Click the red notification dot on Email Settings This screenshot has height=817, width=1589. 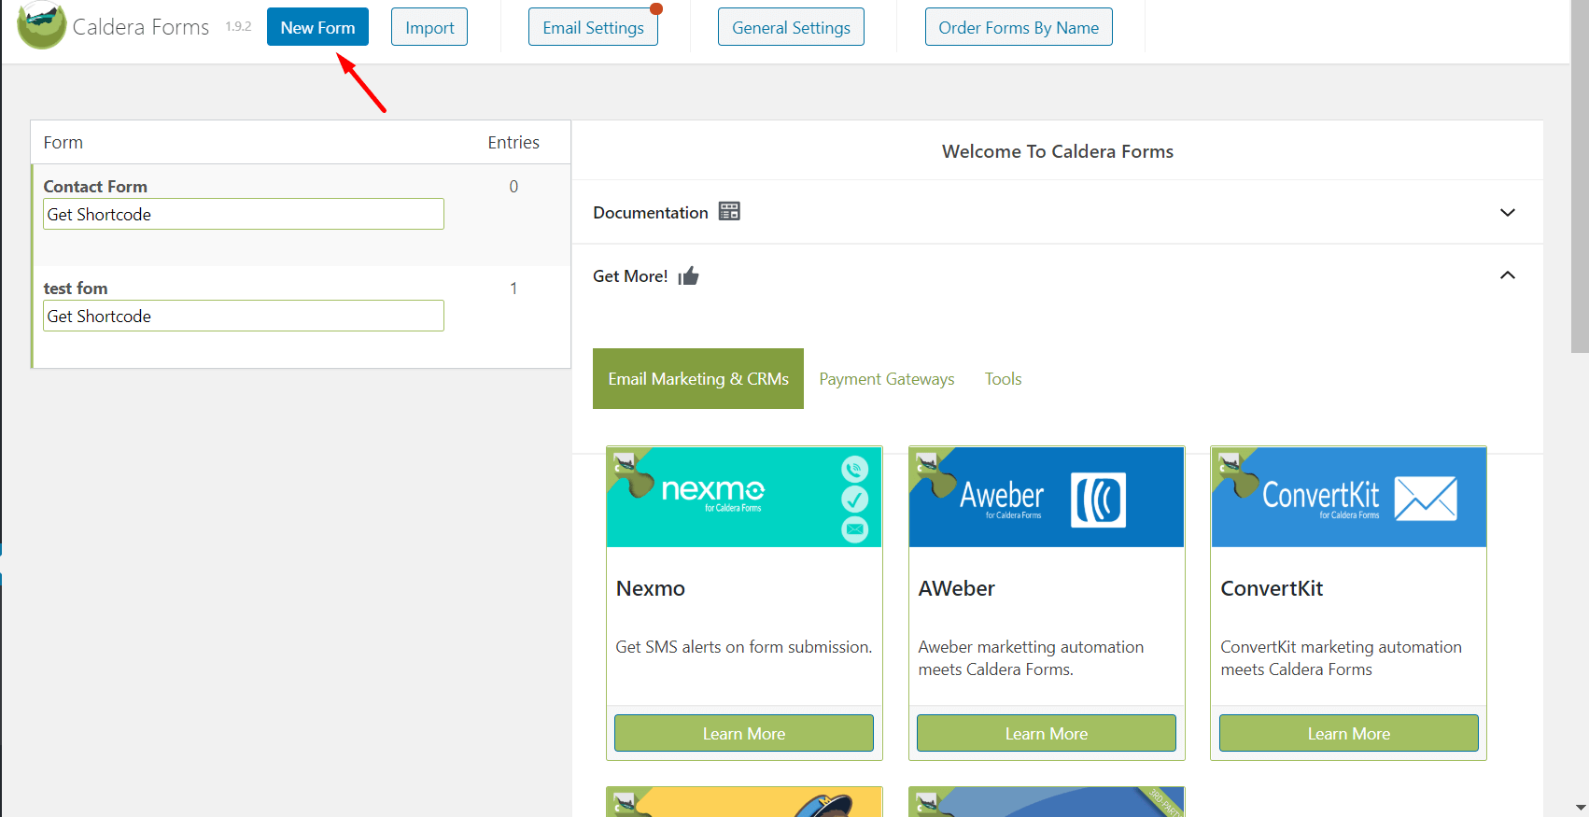click(656, 9)
